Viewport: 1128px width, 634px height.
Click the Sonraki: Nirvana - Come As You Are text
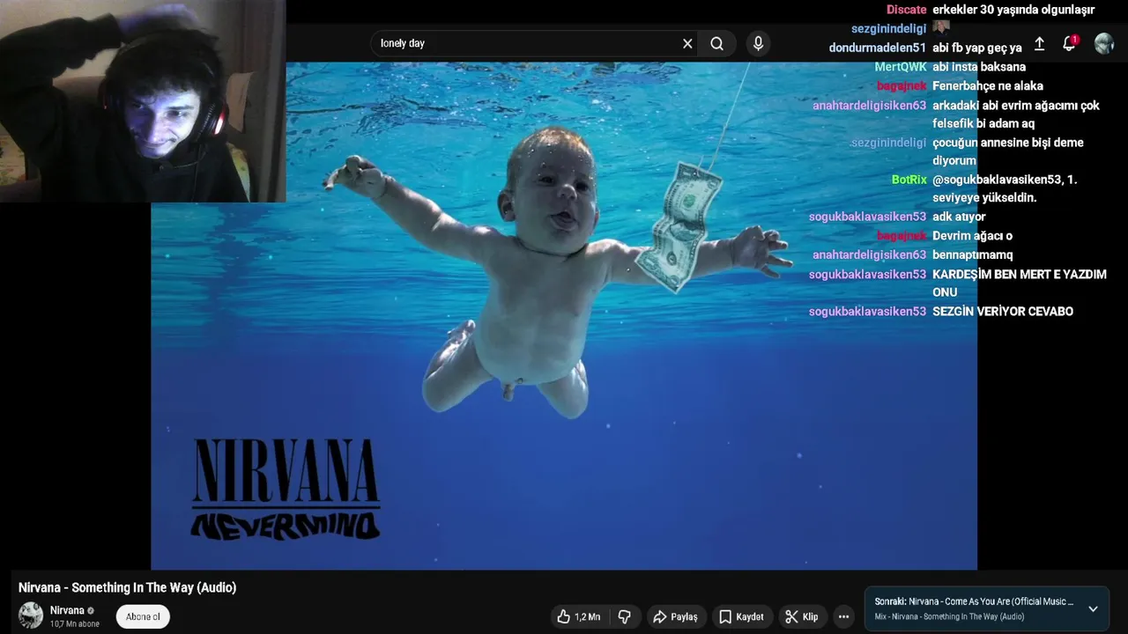click(974, 601)
